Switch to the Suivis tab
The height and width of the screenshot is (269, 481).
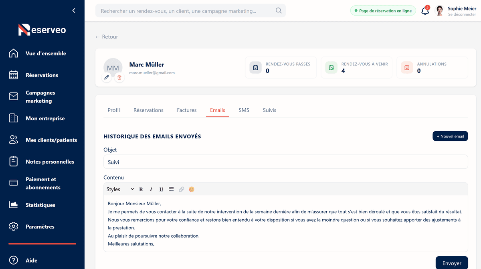tap(269, 110)
